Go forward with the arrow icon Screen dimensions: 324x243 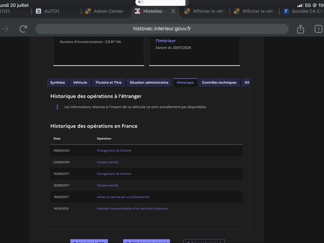point(5,29)
